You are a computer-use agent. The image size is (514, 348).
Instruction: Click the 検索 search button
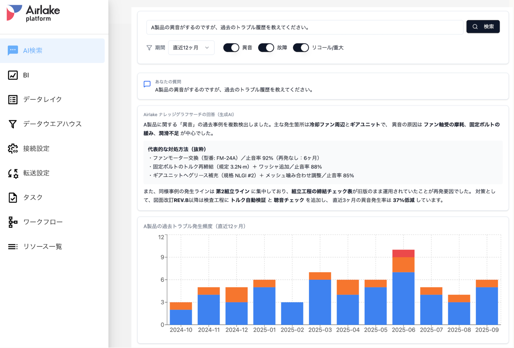[x=483, y=26]
